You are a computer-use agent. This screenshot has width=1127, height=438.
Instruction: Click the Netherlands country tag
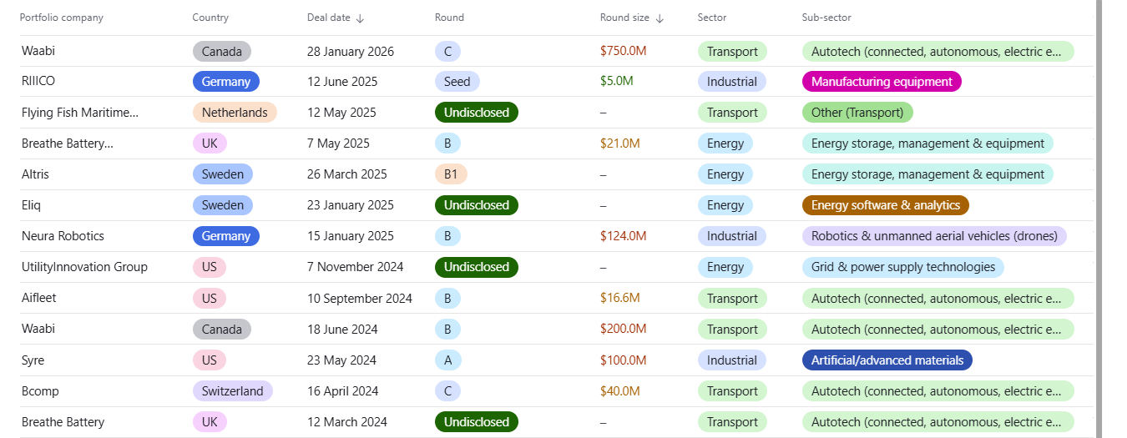point(235,113)
